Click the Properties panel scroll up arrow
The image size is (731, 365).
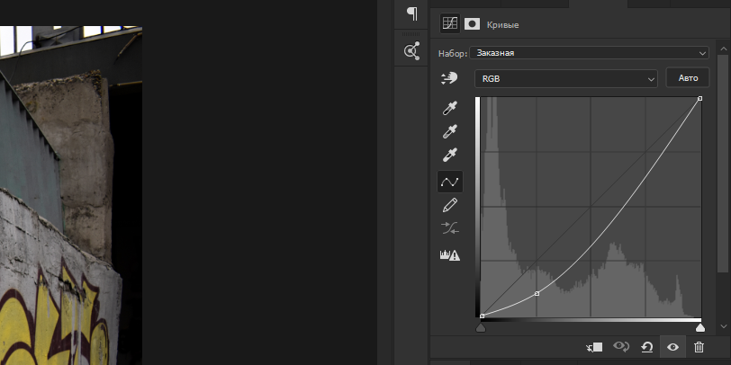pyautogui.click(x=724, y=49)
